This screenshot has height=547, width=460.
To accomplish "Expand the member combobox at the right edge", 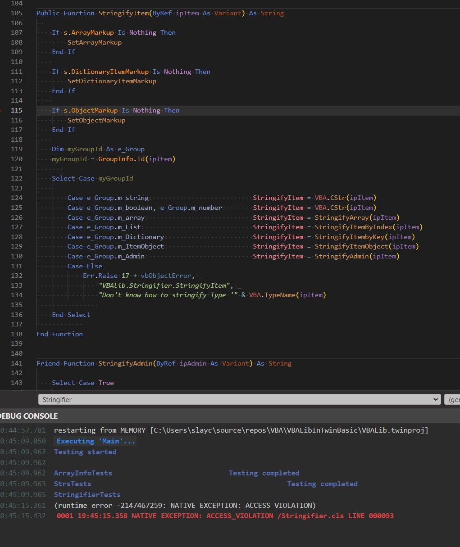I will click(454, 399).
